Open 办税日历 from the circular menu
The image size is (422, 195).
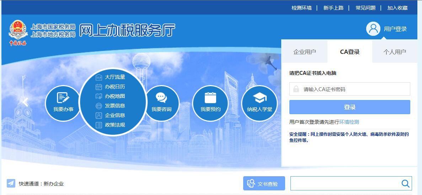tap(114, 87)
